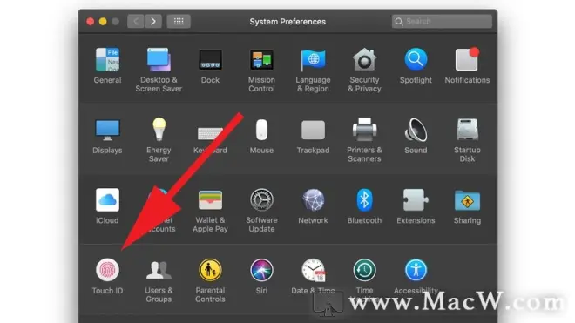Go forward with the right arrow button
The height and width of the screenshot is (323, 575).
coord(153,21)
